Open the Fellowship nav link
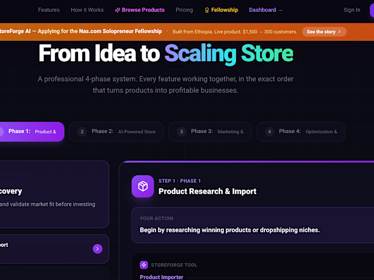 (x=221, y=10)
